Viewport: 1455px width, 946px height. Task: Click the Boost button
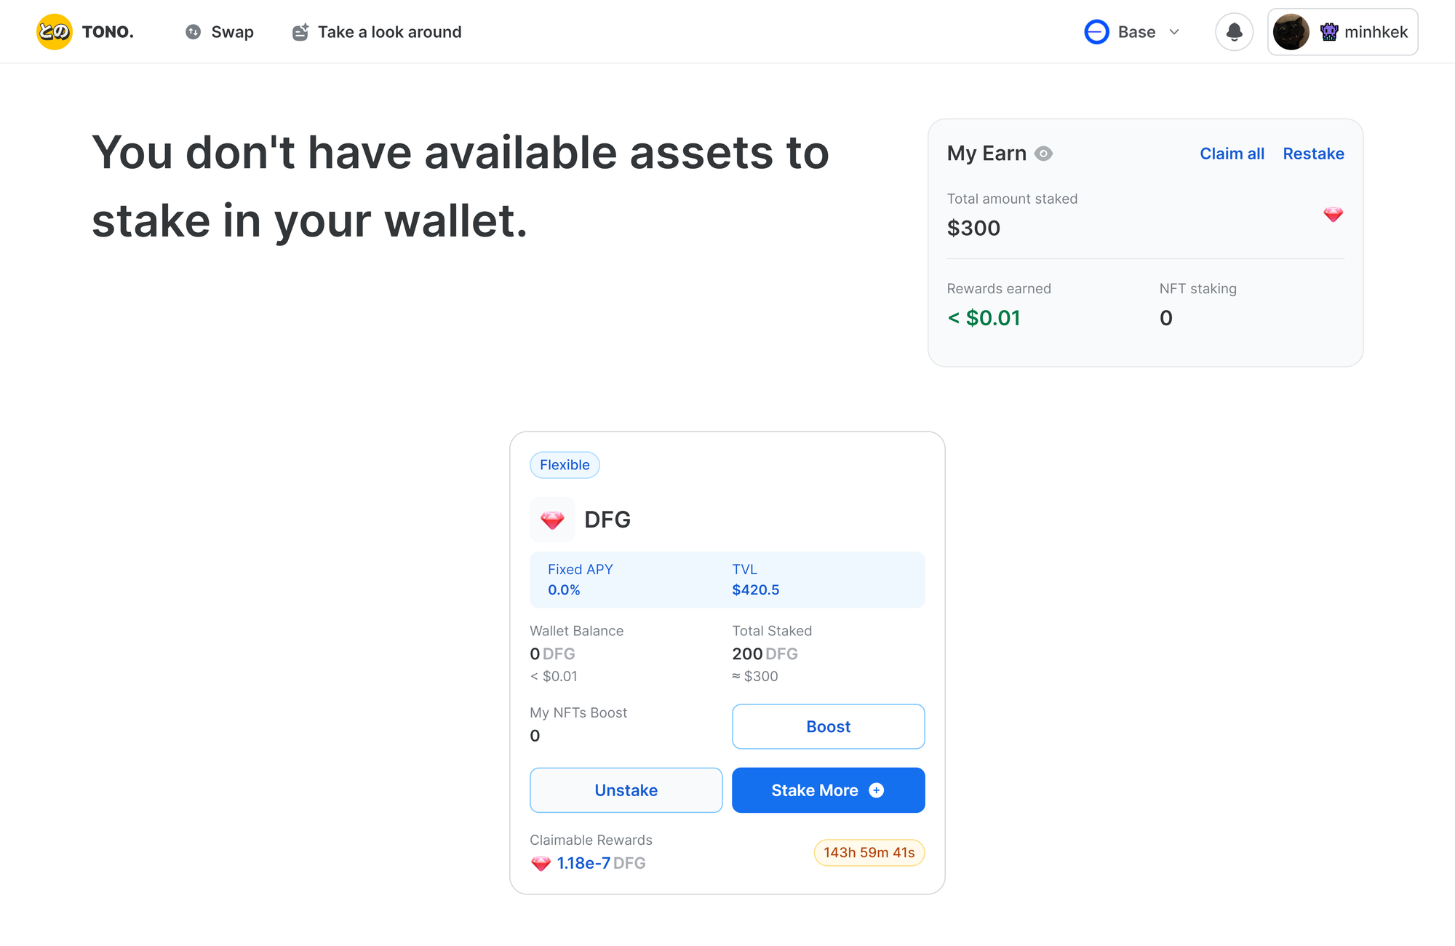click(x=828, y=726)
